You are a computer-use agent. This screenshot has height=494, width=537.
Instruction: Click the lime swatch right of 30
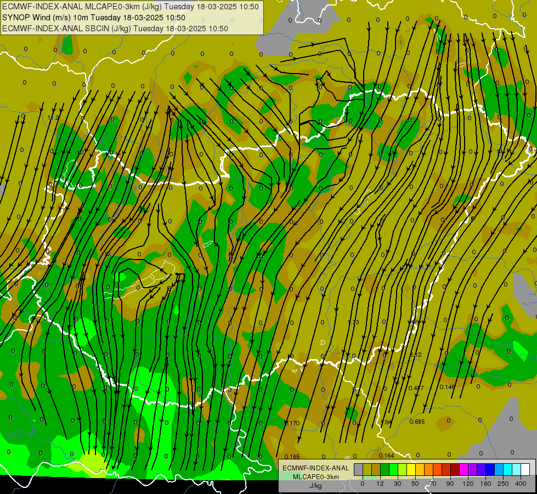(403, 469)
